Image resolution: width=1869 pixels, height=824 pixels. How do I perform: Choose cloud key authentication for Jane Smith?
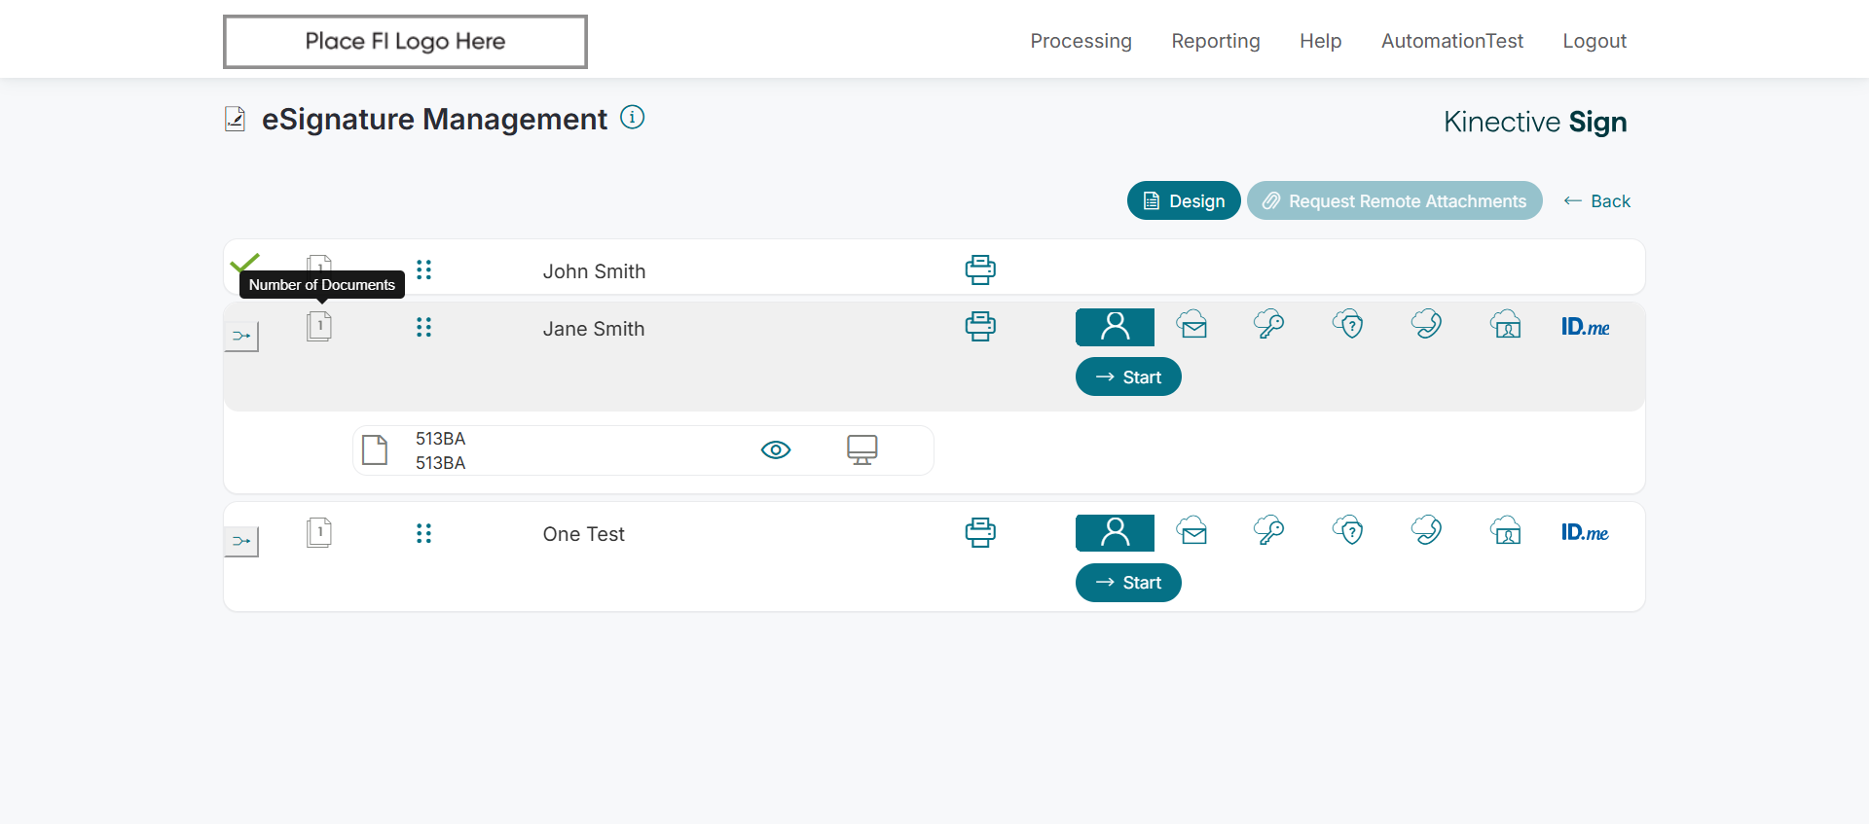[1269, 325]
